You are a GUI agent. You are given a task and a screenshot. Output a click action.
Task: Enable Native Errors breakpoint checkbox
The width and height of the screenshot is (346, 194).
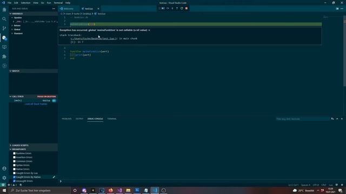click(x=15, y=169)
